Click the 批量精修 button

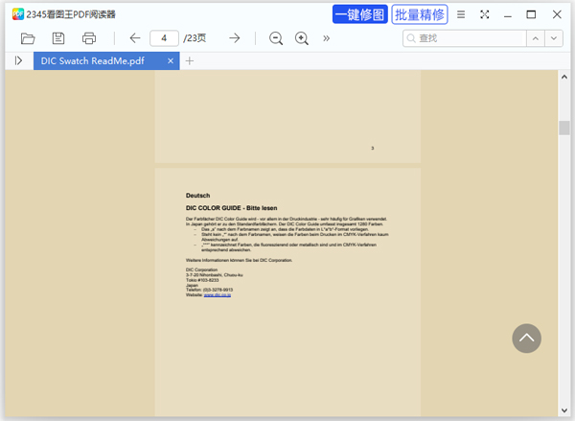420,14
